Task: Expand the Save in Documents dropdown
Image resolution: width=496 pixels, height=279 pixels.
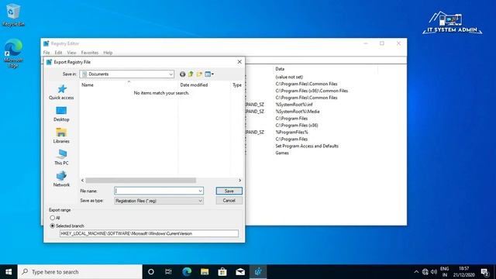Action: pos(170,74)
